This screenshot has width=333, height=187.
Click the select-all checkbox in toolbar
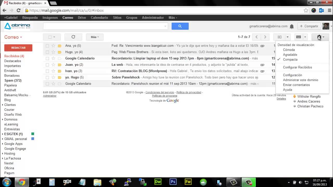50,37
